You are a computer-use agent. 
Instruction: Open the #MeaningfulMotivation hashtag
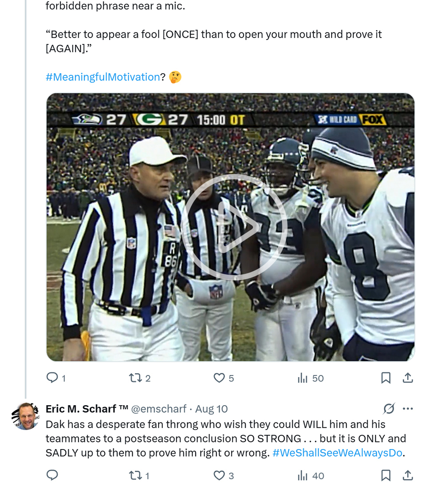coord(103,77)
